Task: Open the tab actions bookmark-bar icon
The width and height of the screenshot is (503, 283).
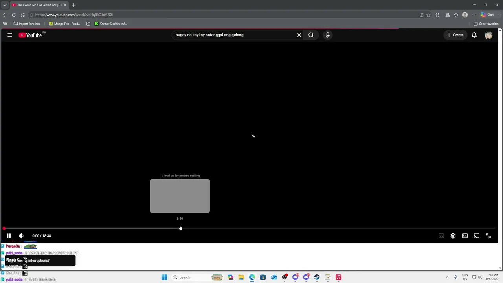Action: (5, 24)
